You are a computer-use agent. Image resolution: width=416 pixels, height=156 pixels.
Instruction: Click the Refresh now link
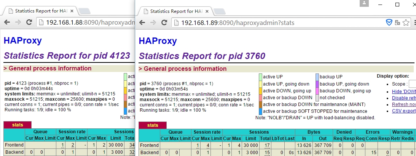click(404, 105)
